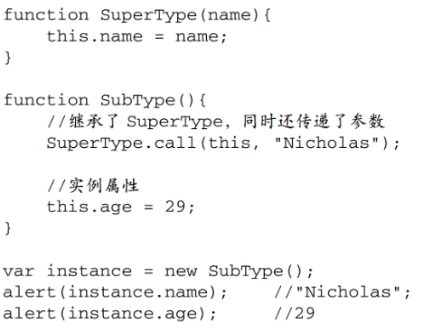Click the '//"Nicholas";' output comment
The height and width of the screenshot is (332, 423).
(343, 292)
